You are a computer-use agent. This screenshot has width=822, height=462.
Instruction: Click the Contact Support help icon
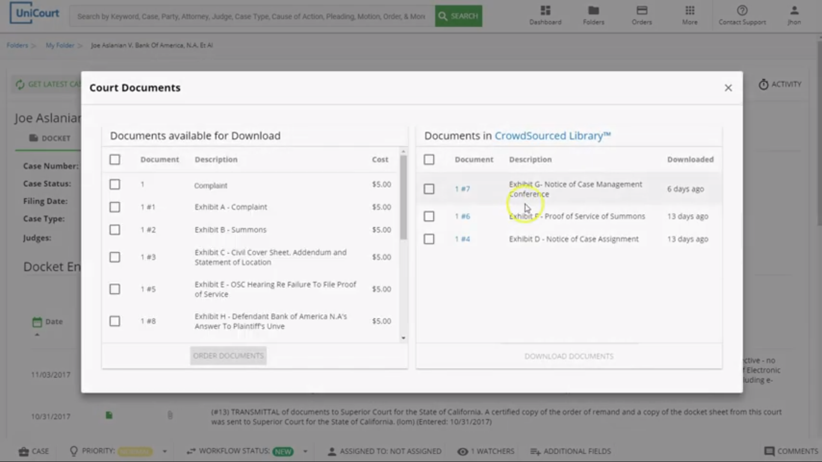coord(742,11)
